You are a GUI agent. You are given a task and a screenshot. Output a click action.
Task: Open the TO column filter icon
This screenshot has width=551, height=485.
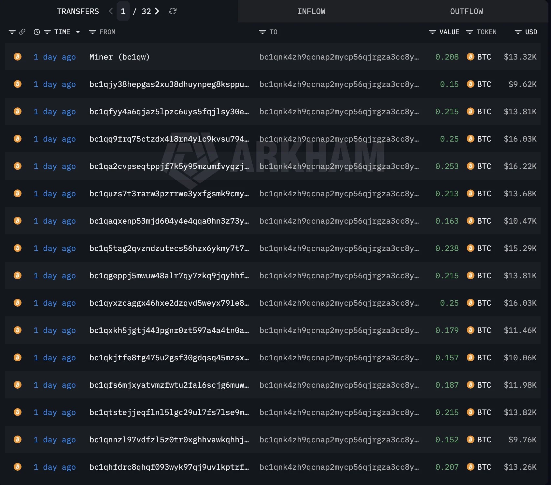[x=262, y=32]
